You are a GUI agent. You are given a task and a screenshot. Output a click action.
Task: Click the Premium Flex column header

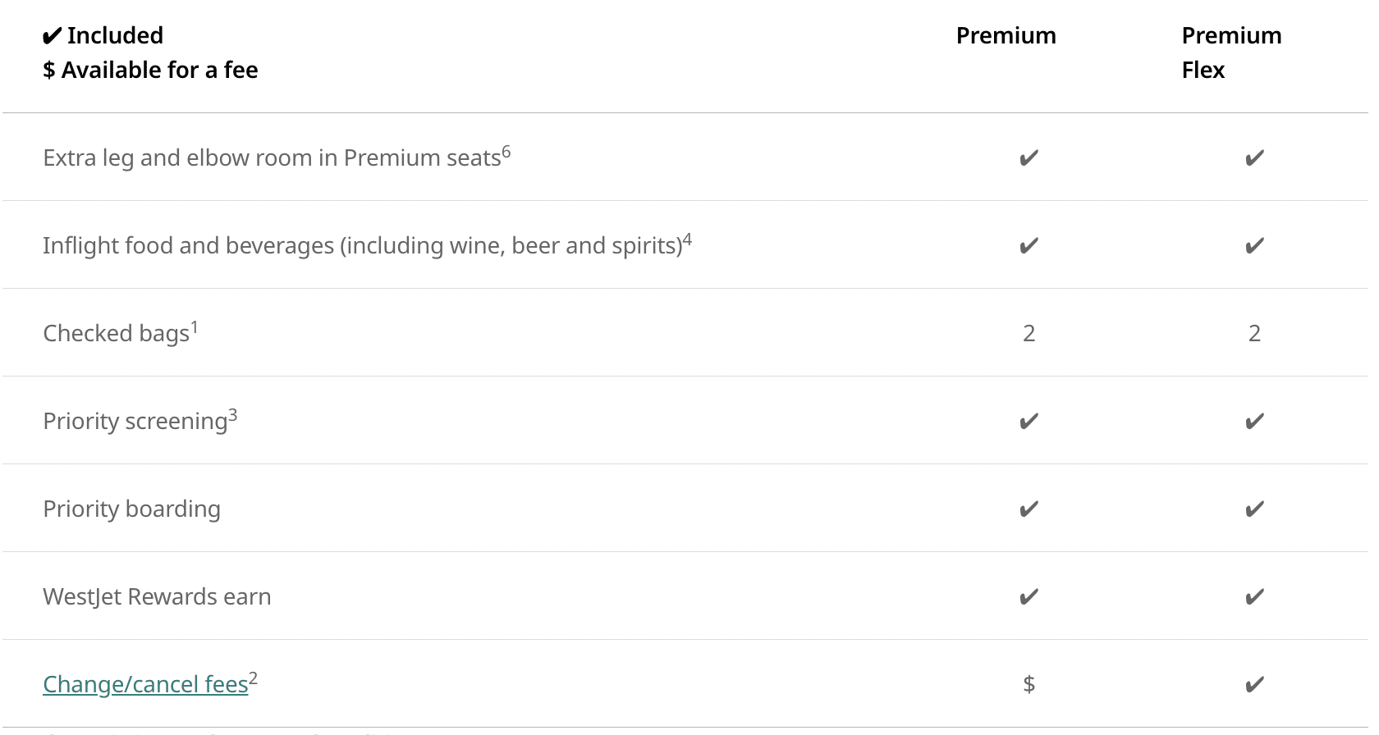click(1230, 52)
